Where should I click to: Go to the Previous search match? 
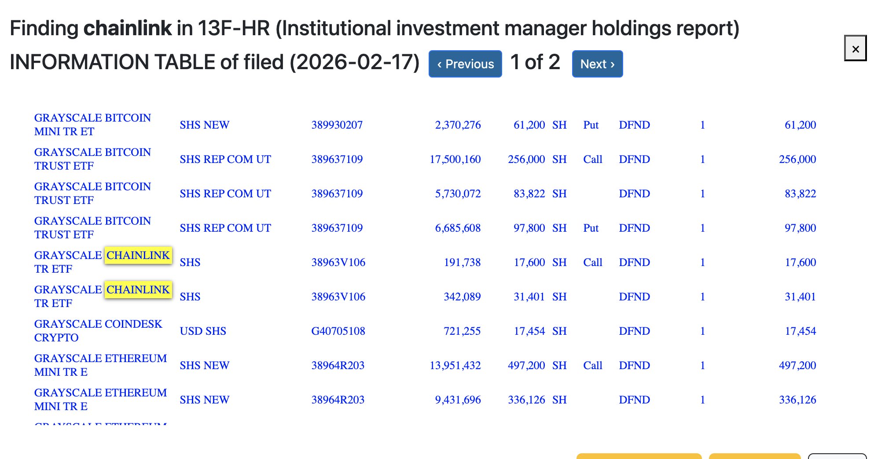465,64
